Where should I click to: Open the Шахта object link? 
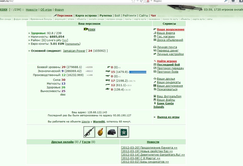(85, 121)
